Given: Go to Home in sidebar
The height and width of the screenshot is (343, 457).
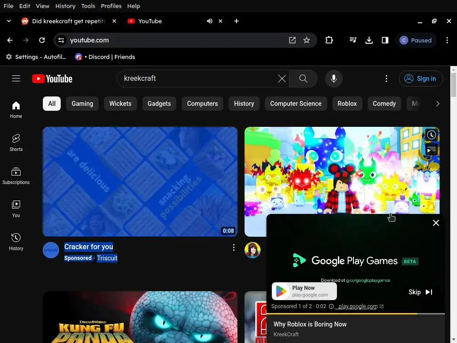Looking at the screenshot, I should pos(16,110).
